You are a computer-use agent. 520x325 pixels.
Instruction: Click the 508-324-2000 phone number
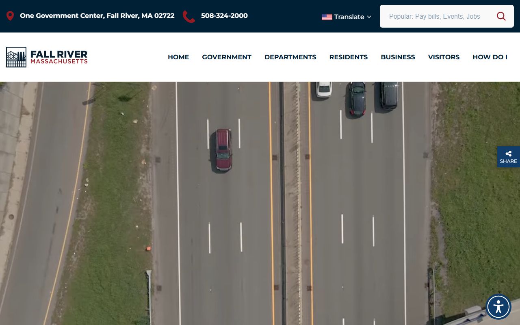click(224, 16)
